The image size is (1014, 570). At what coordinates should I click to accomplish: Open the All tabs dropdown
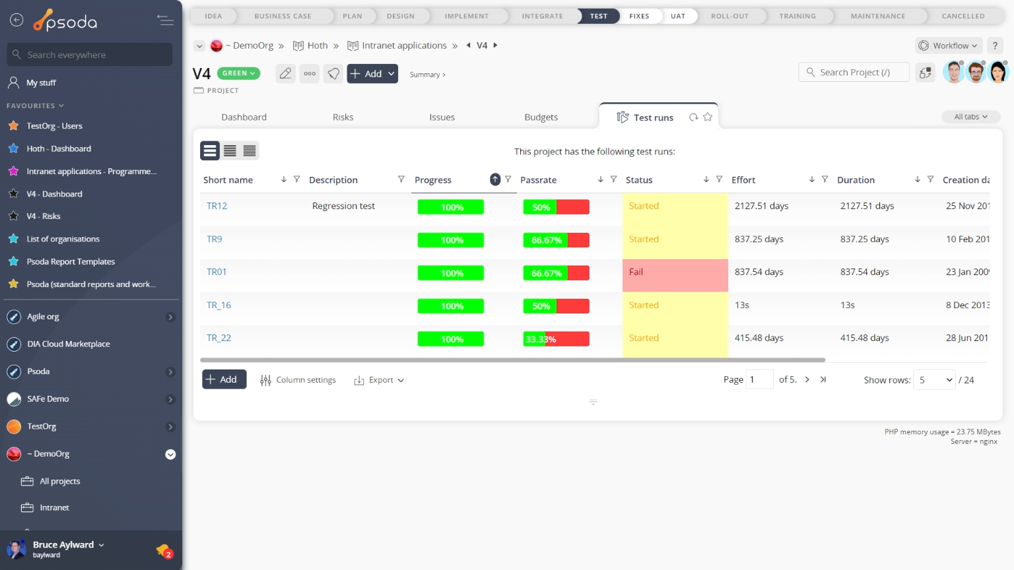click(970, 117)
